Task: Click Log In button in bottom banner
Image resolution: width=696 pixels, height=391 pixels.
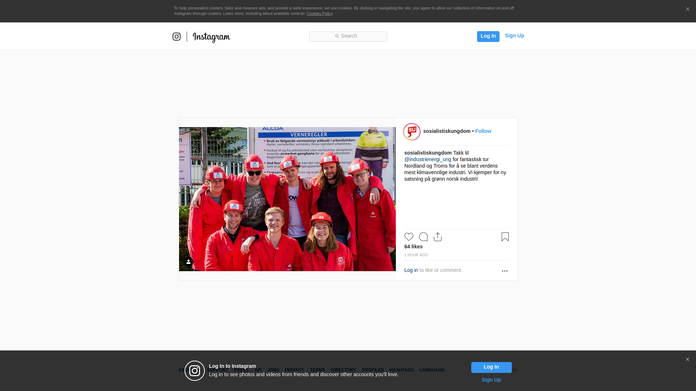Action: 491,367
